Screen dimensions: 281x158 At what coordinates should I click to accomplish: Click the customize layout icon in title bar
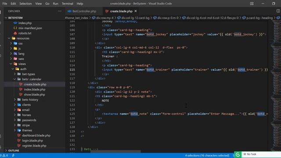[252, 4]
